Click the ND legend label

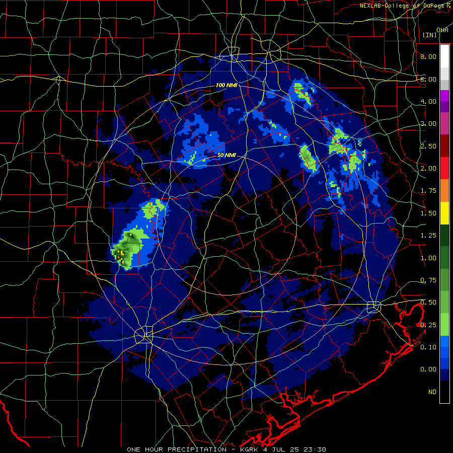[432, 392]
